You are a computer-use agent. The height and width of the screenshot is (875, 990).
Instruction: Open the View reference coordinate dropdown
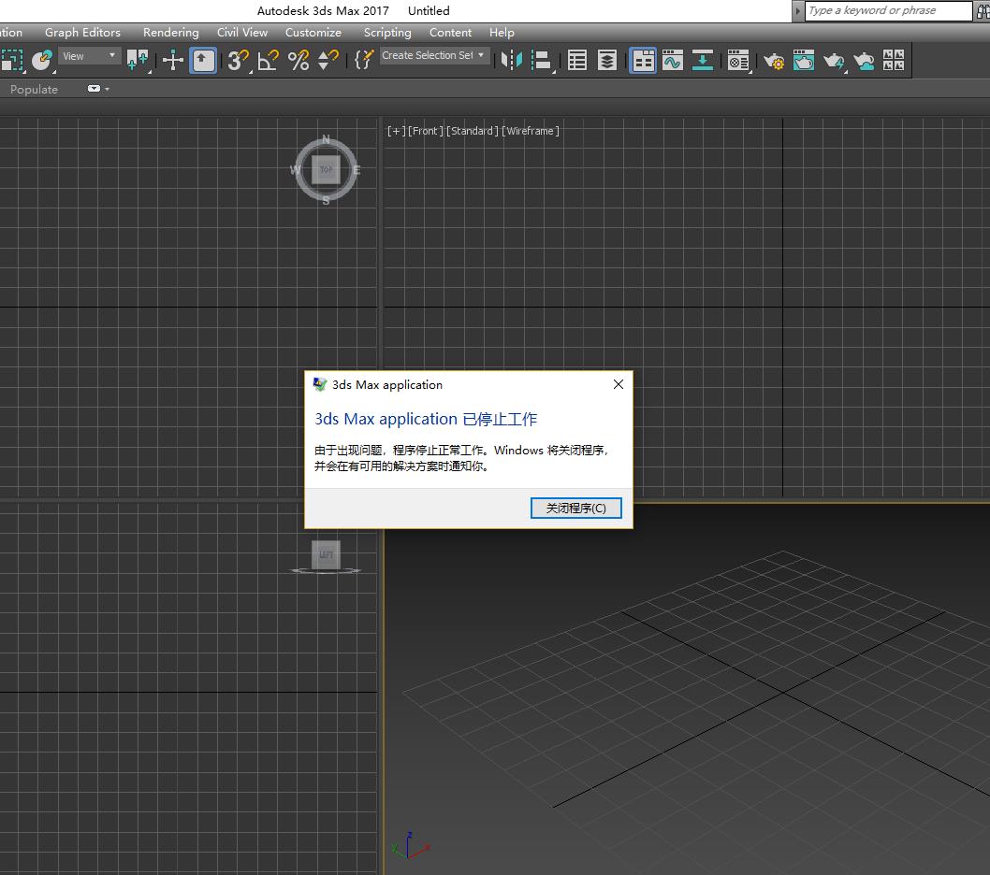[89, 56]
